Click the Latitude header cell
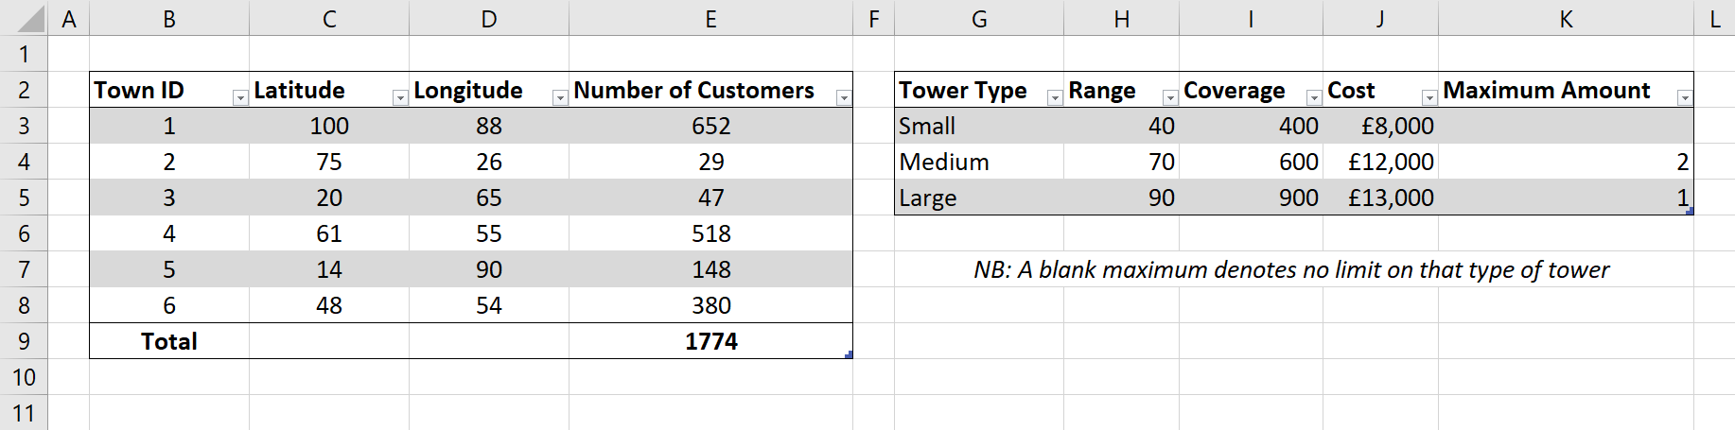Screen dimensions: 1735x430 pos(329,90)
